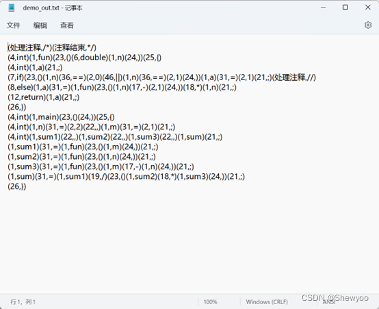Open the 查看 (View) menu
Screen dimensions: 379x309
[x=67, y=25]
